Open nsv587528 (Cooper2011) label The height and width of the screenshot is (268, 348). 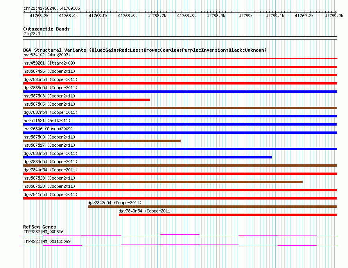(x=49, y=186)
